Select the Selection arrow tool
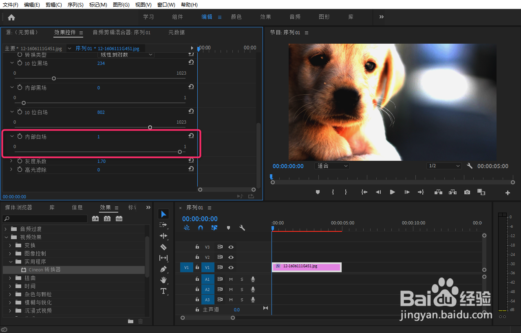 tap(163, 214)
